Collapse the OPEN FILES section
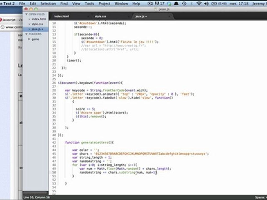 [x=26, y=14]
